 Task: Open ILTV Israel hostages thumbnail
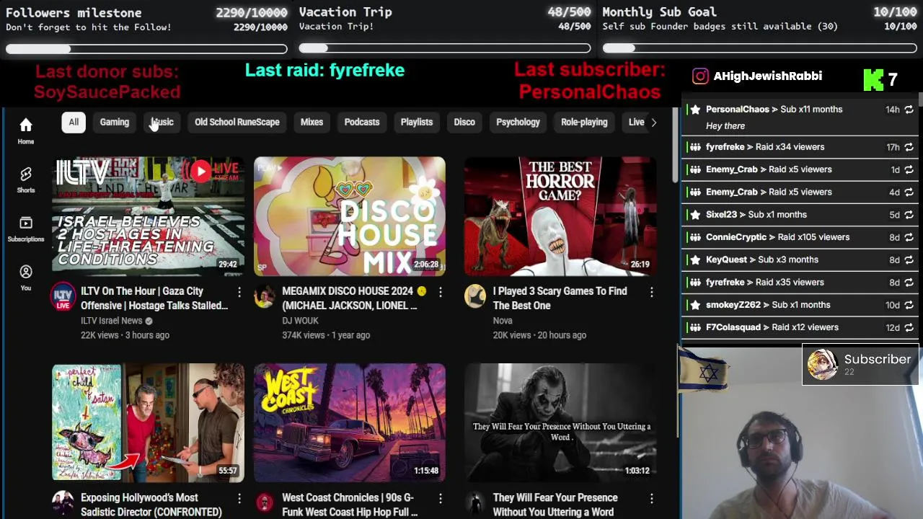tap(148, 216)
